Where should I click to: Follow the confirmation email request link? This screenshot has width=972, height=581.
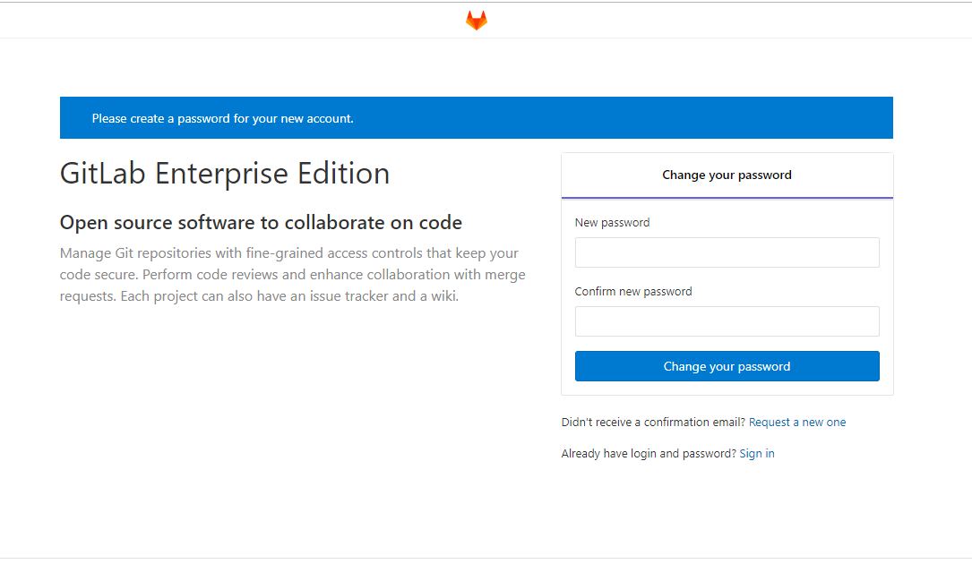(796, 422)
